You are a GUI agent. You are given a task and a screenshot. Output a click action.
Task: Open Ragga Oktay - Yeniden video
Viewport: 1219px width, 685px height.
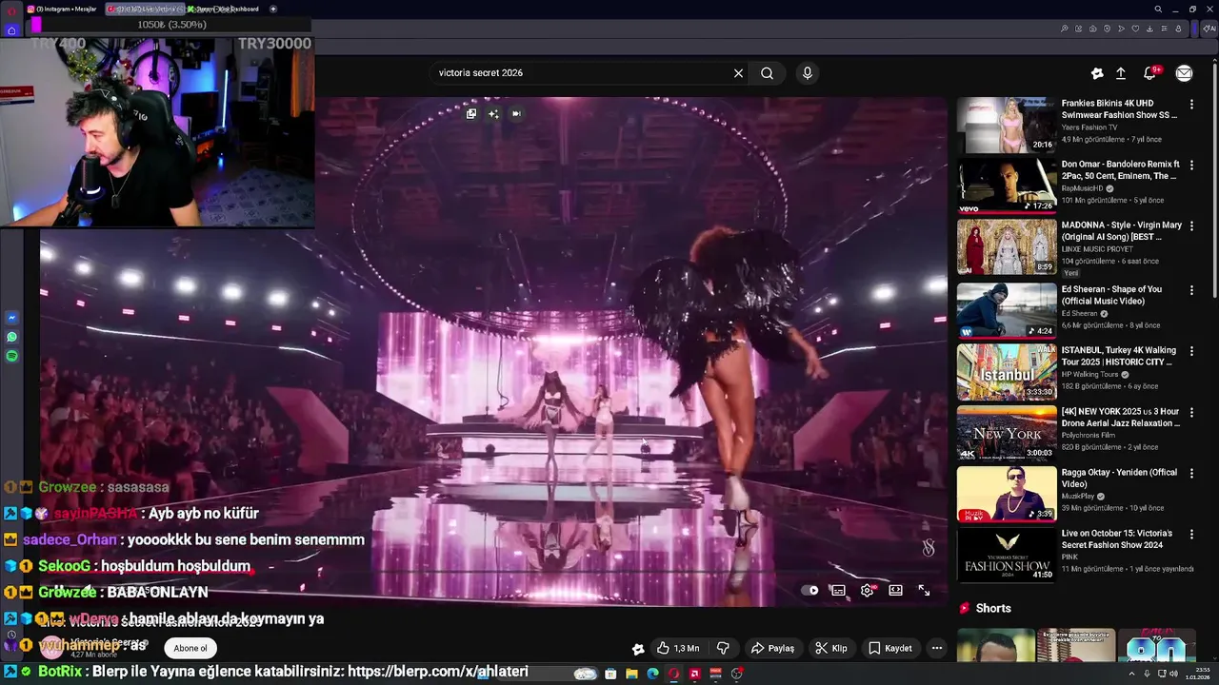coord(1007,494)
